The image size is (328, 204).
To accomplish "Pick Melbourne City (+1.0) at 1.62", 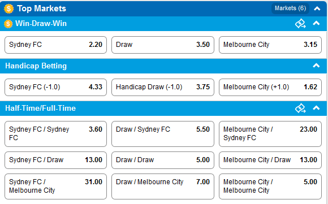I will tap(270, 87).
